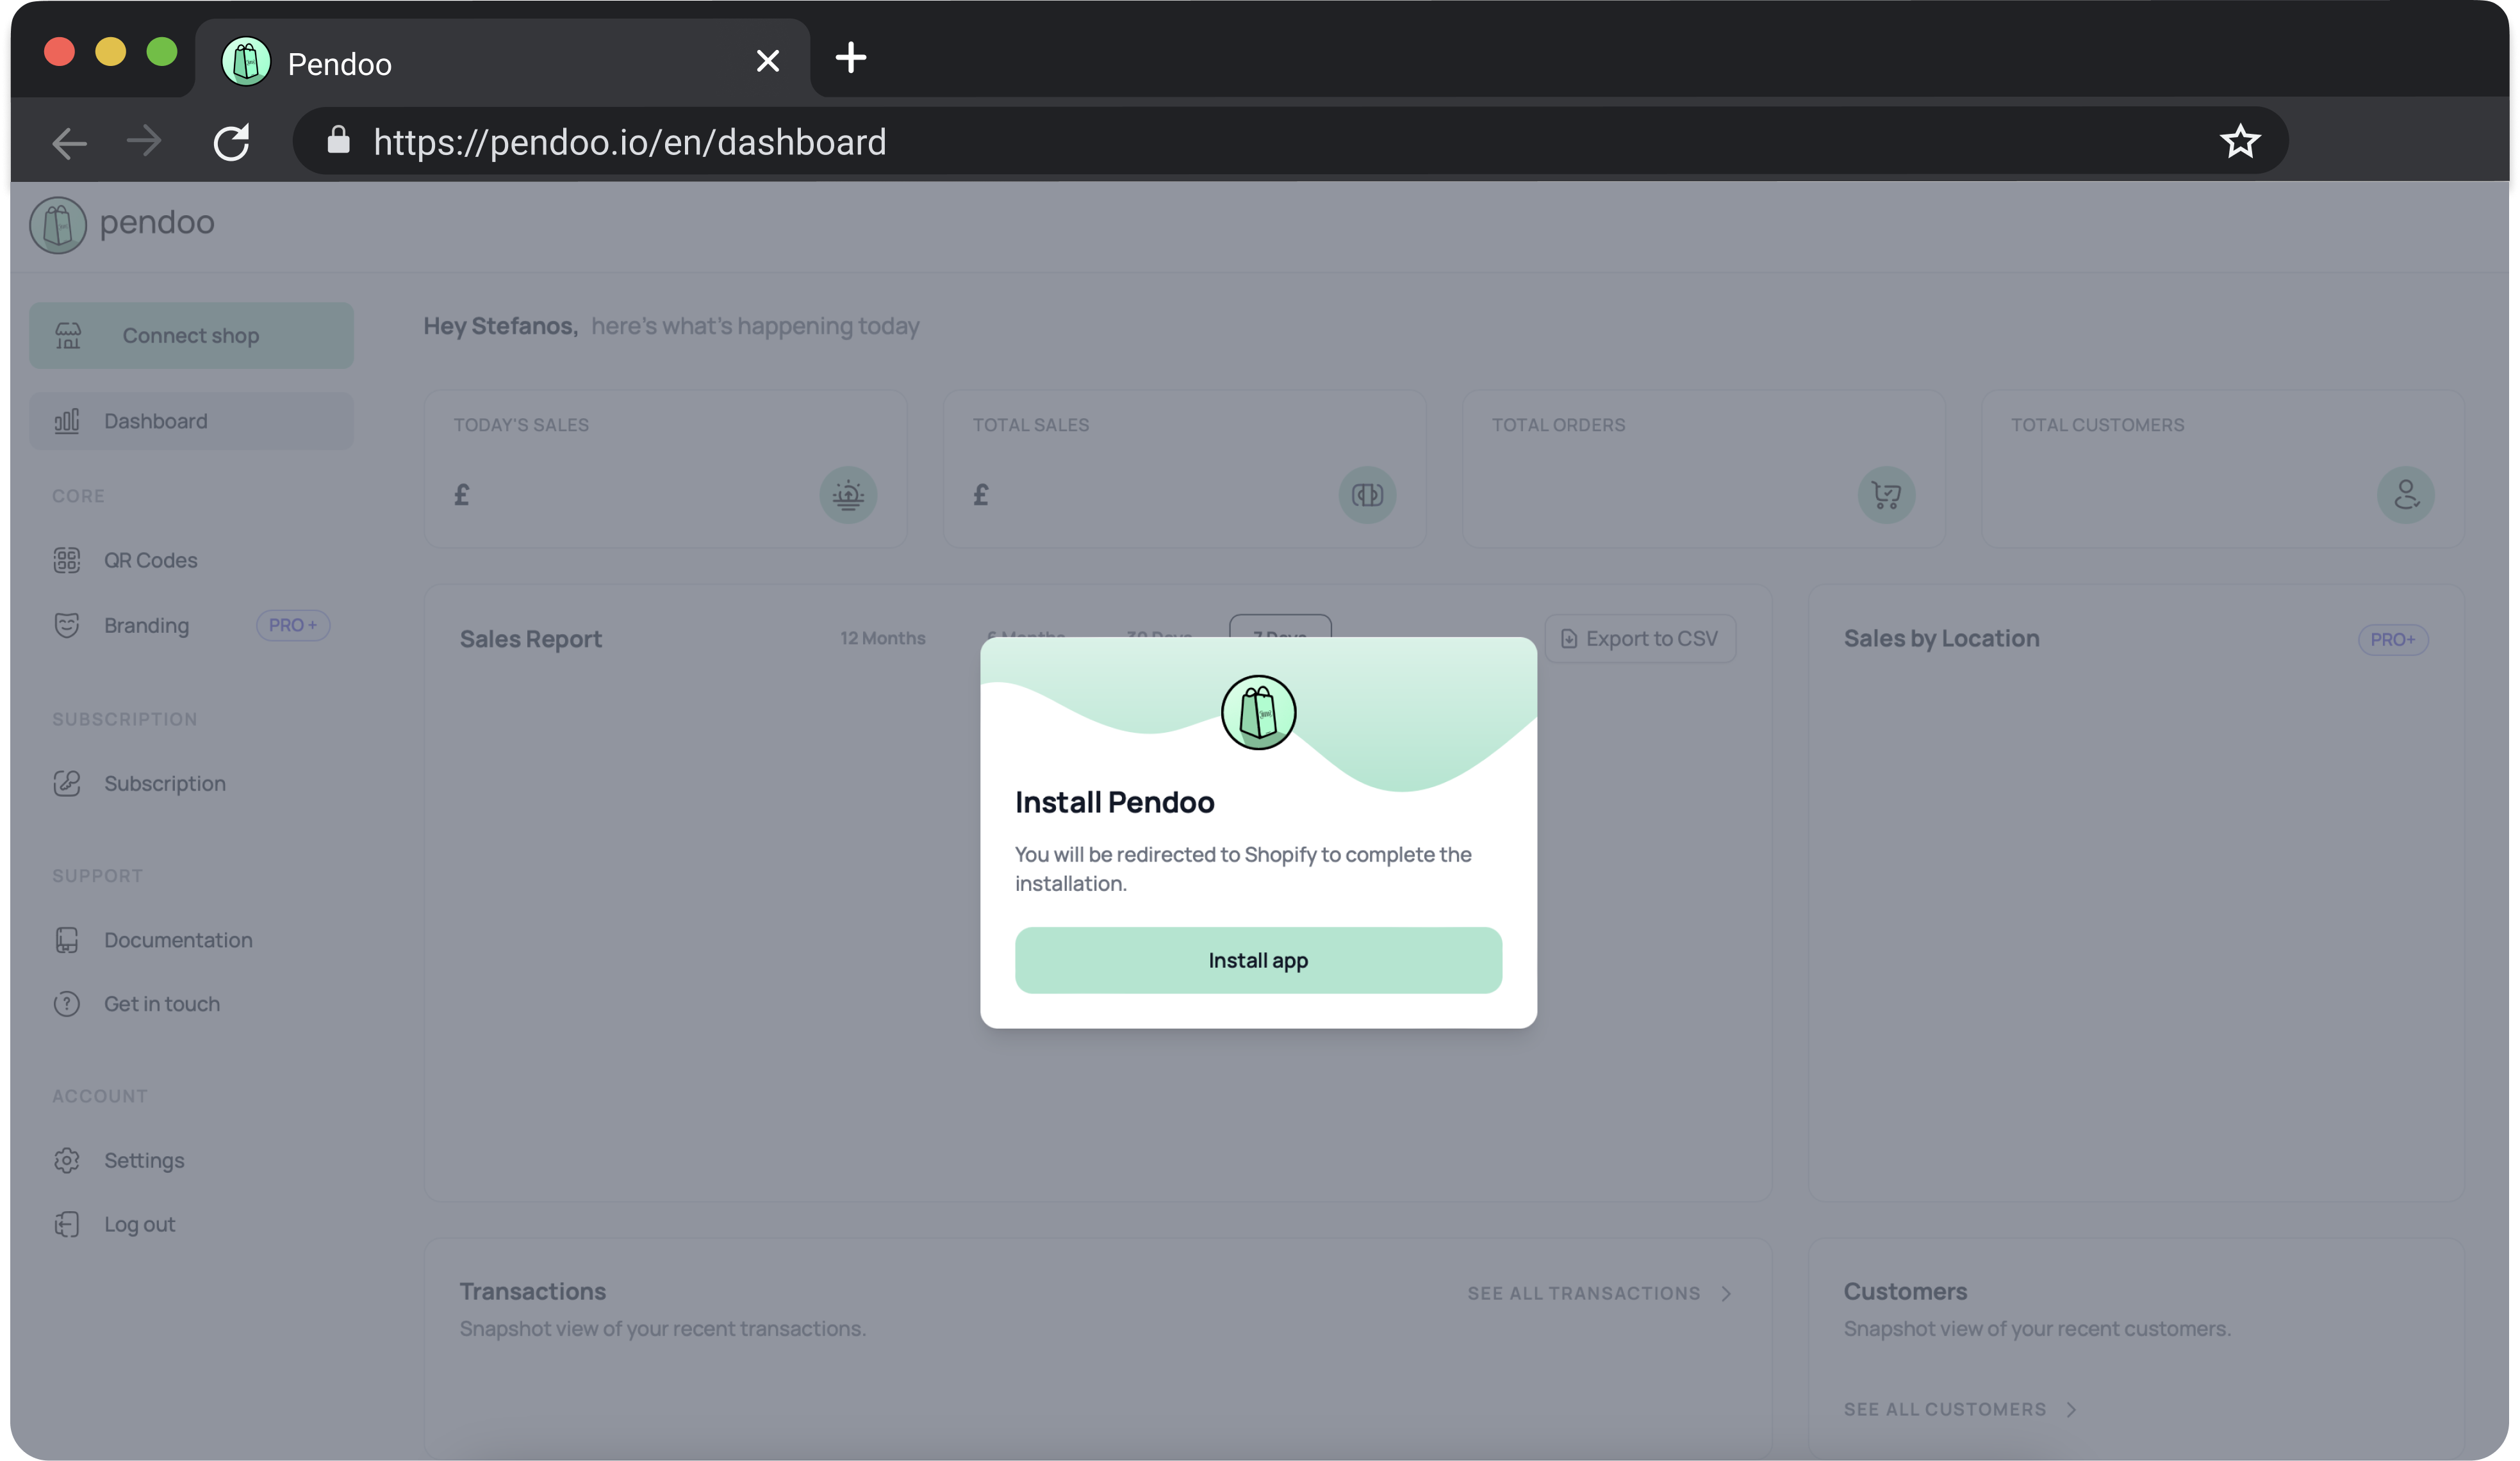
Task: Click the Sales Report heading
Action: (531, 639)
